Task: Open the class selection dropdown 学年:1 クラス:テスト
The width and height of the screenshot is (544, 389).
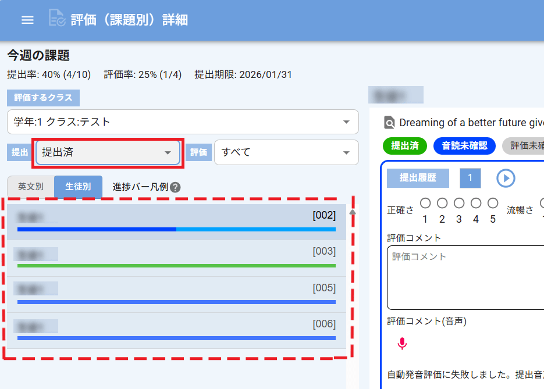Action: coord(183,122)
